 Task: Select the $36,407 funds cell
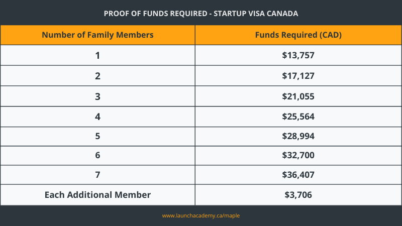point(298,175)
